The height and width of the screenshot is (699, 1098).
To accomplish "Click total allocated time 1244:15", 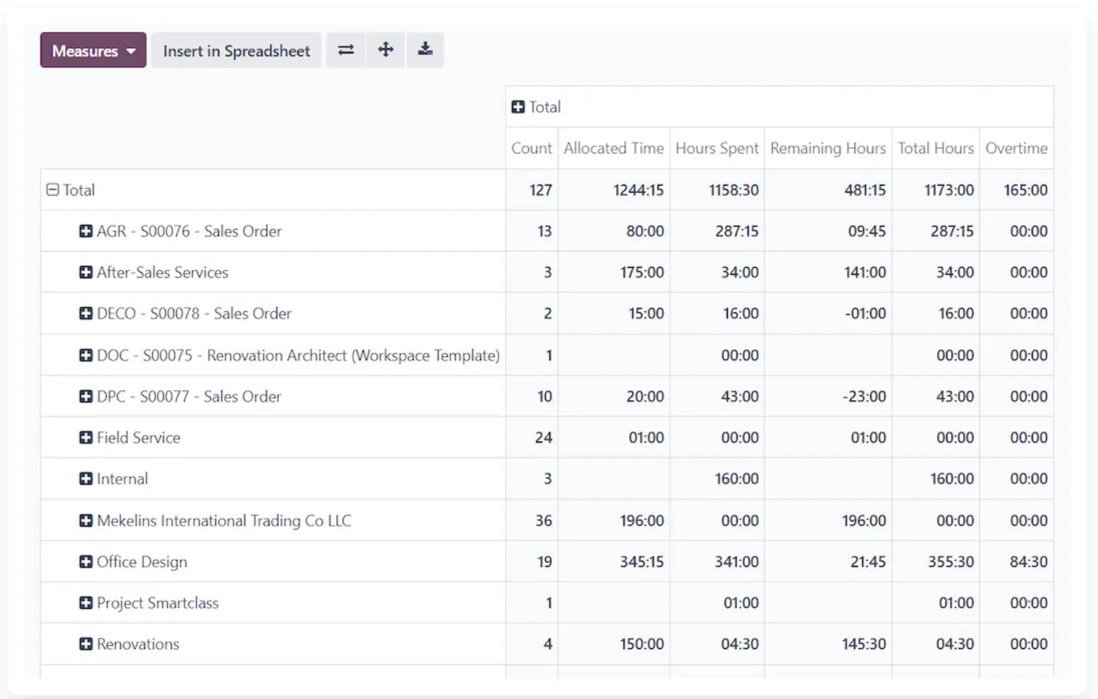I will [614, 190].
